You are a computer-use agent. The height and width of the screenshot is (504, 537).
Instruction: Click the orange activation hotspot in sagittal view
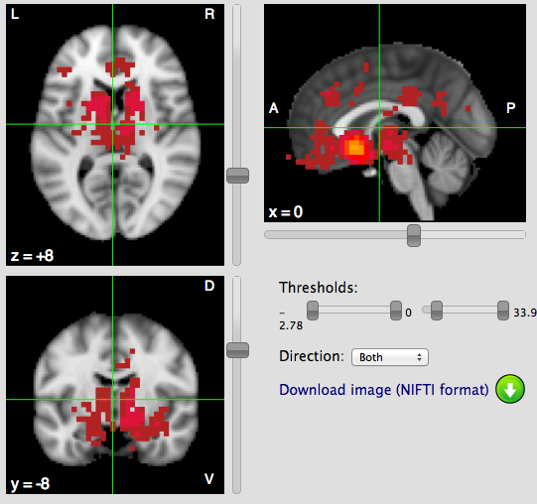pyautogui.click(x=356, y=147)
